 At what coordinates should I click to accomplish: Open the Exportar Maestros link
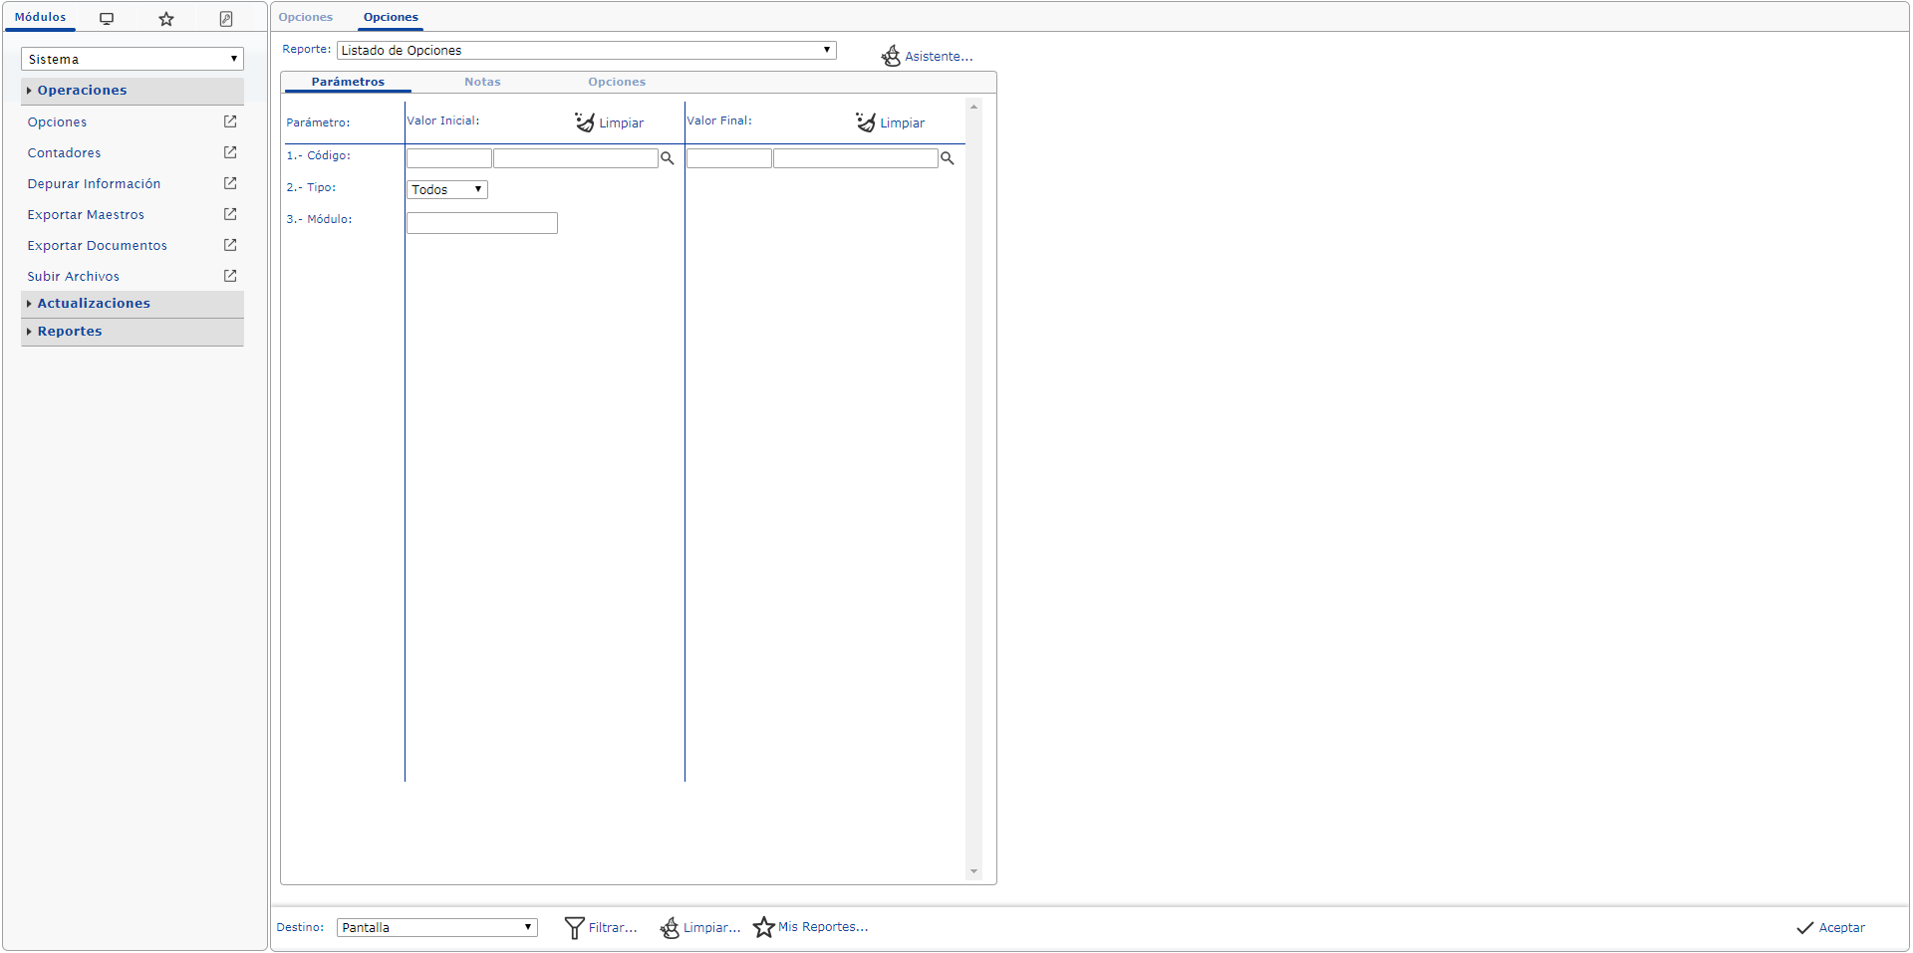coord(87,214)
